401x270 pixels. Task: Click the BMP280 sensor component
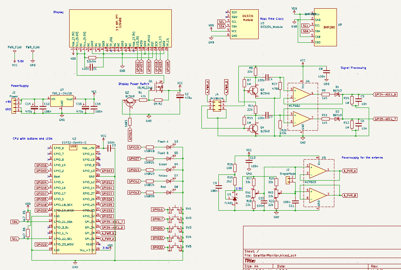[325, 28]
